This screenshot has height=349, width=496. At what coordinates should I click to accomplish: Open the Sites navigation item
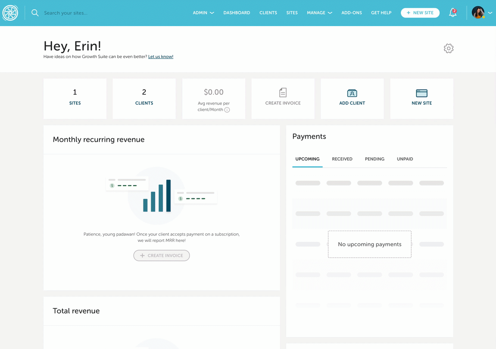[x=292, y=13]
